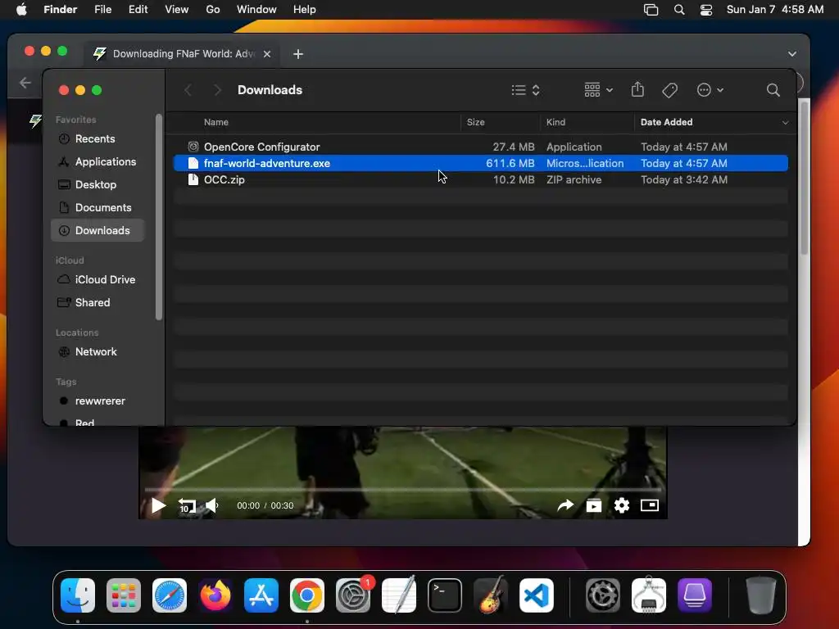Open the list view options dropdown

click(x=525, y=90)
